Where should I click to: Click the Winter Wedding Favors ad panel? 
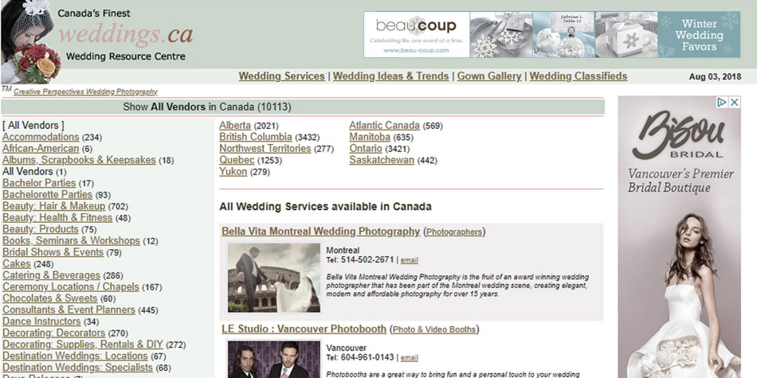point(699,35)
